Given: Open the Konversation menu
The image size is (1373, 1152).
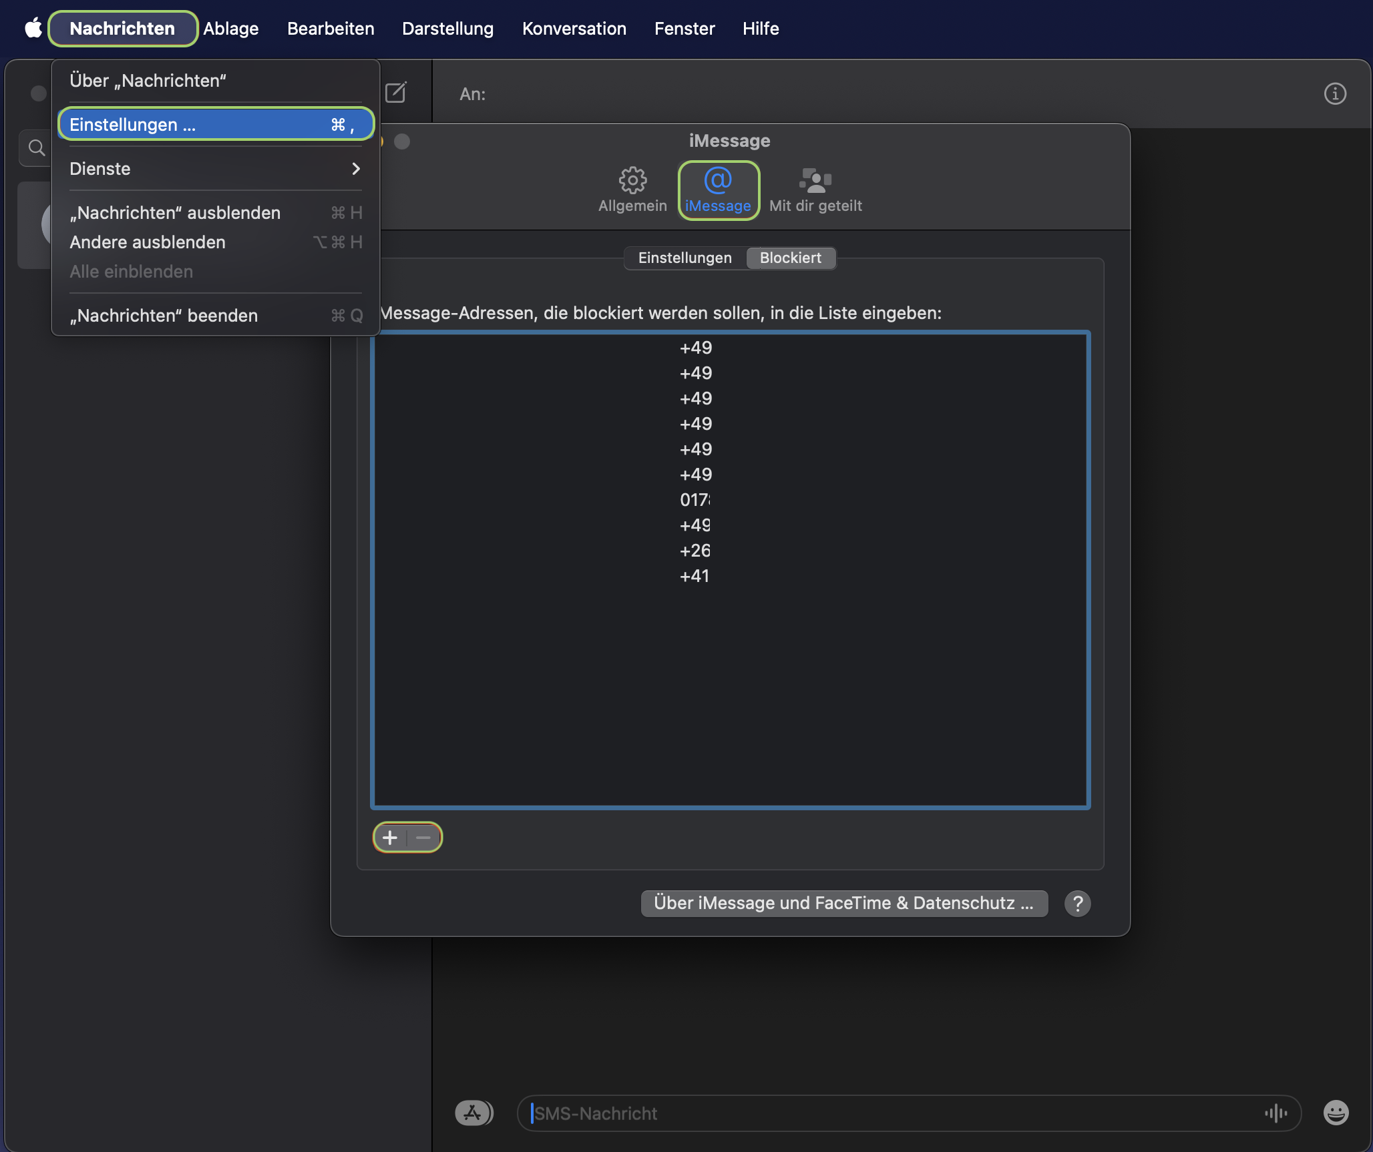Looking at the screenshot, I should [x=574, y=29].
